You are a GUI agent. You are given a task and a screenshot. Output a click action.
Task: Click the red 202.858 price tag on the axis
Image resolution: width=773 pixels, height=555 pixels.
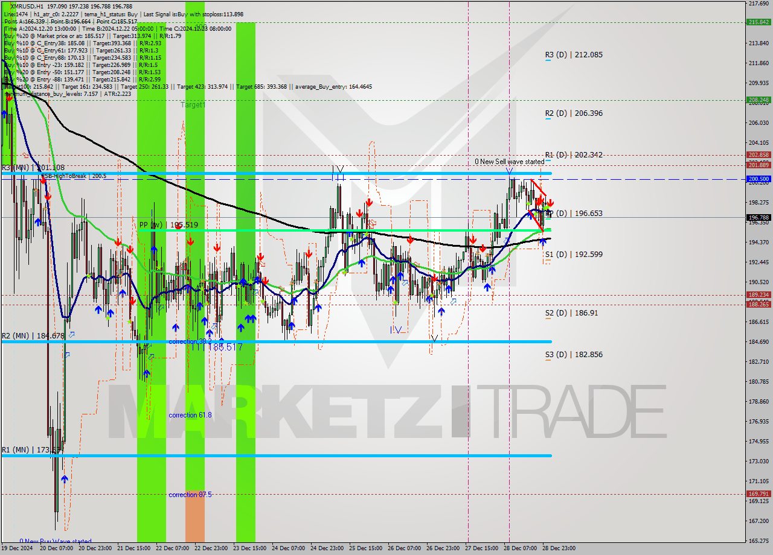[x=759, y=155]
